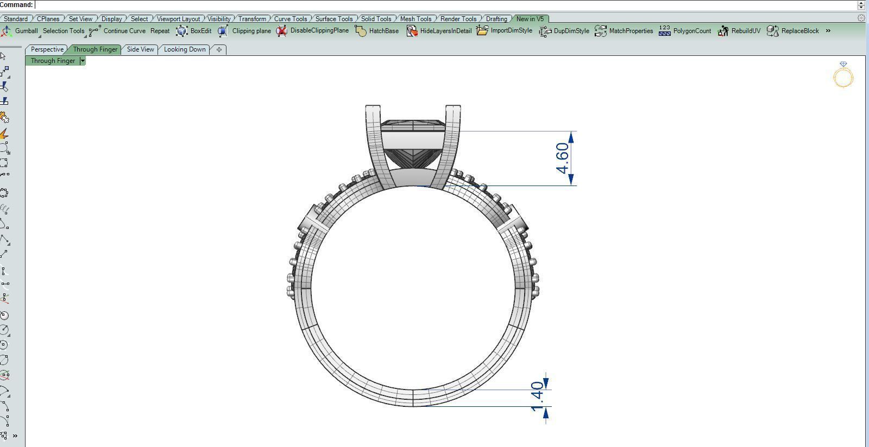Open the Display toolbar tab

111,18
